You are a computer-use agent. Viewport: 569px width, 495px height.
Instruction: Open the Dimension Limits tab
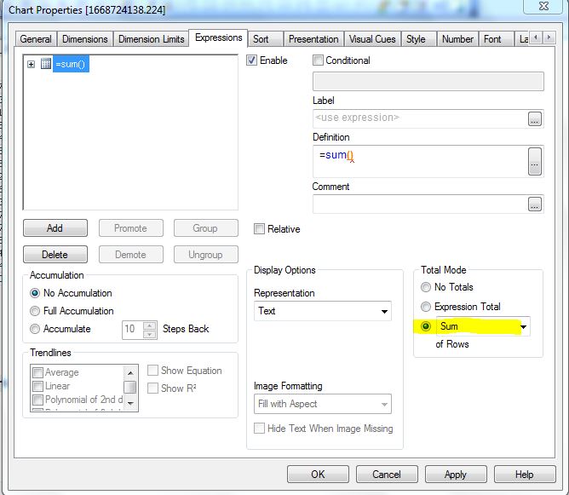click(152, 39)
